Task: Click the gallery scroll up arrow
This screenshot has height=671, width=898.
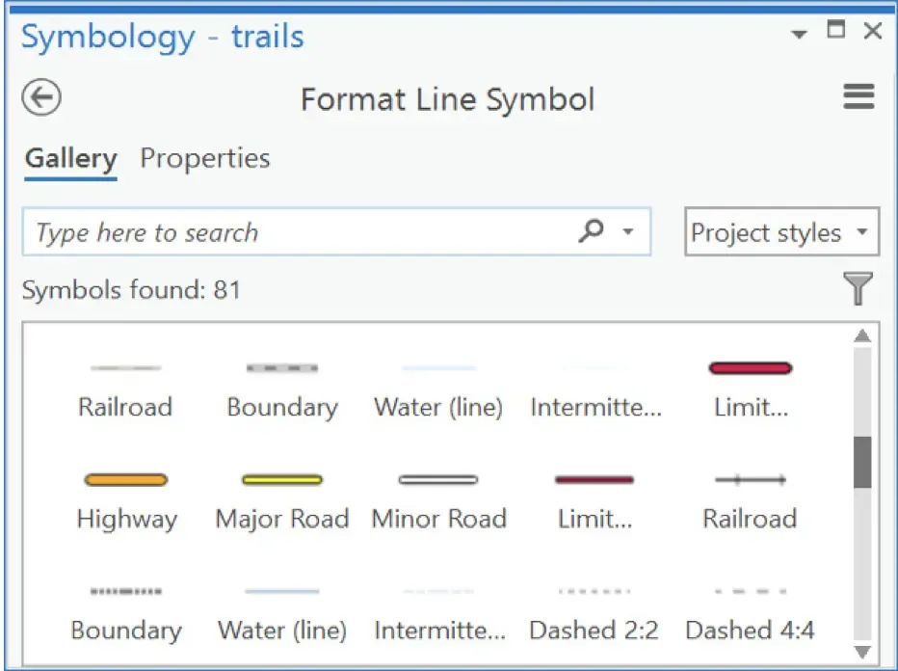Action: point(862,335)
